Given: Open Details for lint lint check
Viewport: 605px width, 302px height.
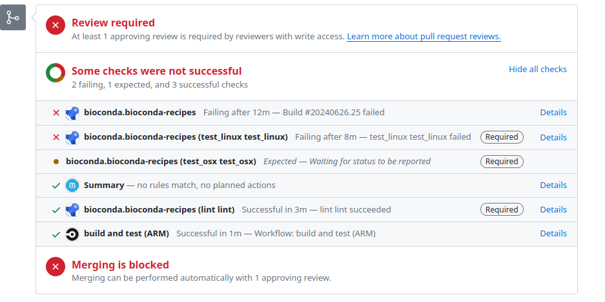Looking at the screenshot, I should click(553, 210).
